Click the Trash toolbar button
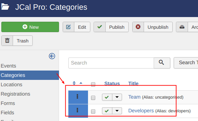This screenshot has width=198, height=121. (17, 41)
